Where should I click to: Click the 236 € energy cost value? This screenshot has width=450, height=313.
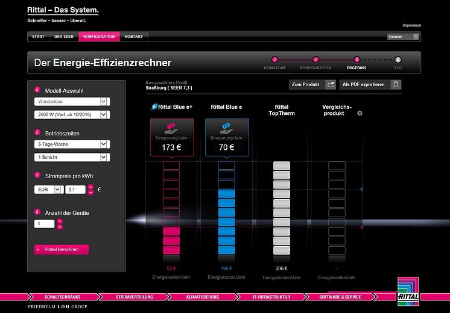282,268
